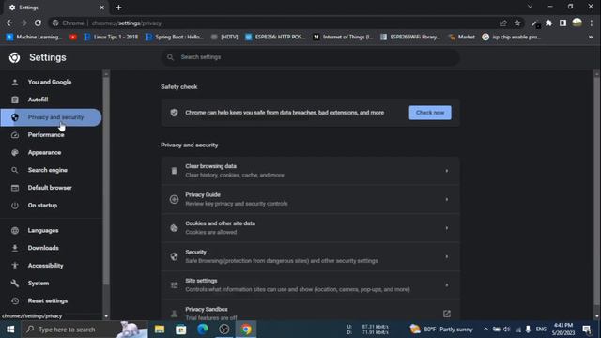Open the taskbar clock and date
This screenshot has width=601, height=338.
[x=563, y=330]
